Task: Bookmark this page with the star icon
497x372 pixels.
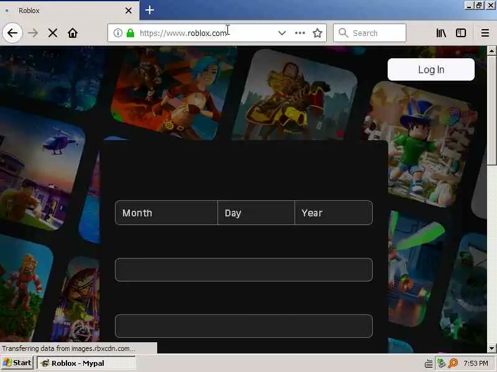Action: (x=317, y=33)
